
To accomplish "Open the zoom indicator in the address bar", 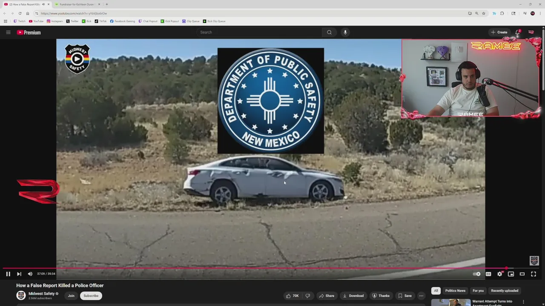I will point(477,13).
